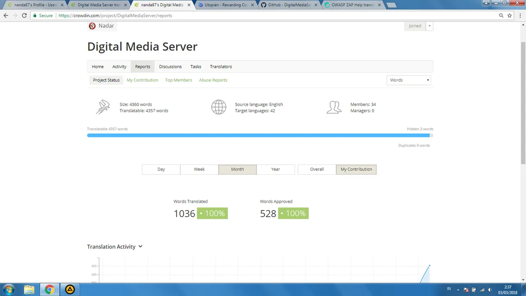The image size is (526, 296).
Task: Click the network signal tray icon
Action: (x=482, y=290)
